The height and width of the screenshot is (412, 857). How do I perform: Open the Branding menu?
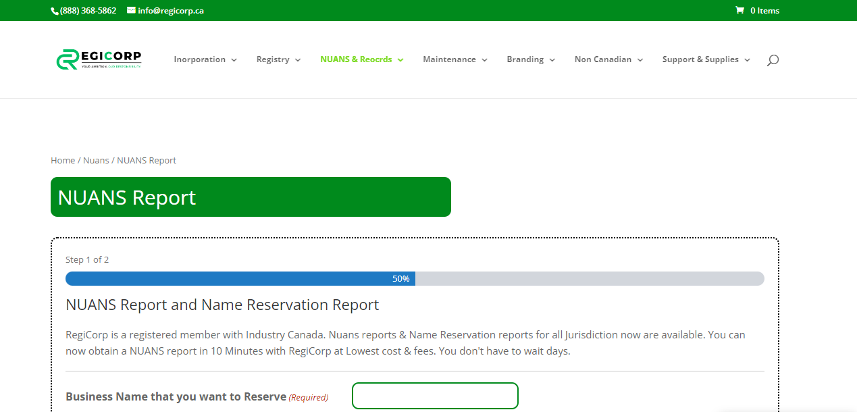click(x=531, y=59)
